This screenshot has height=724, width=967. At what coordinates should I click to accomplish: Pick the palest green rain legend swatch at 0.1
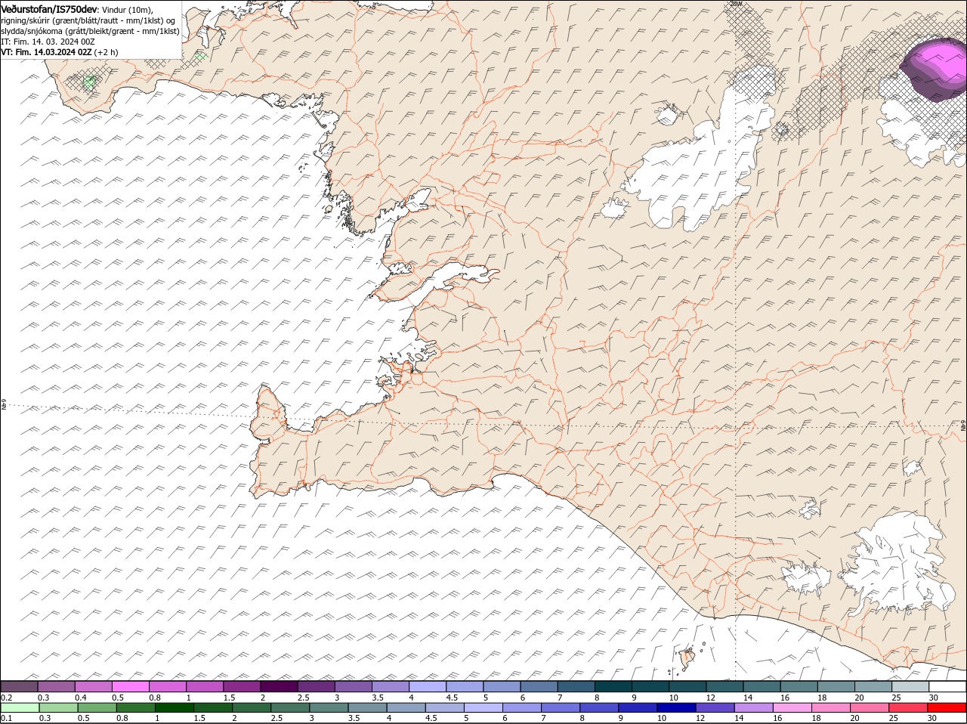[x=20, y=707]
